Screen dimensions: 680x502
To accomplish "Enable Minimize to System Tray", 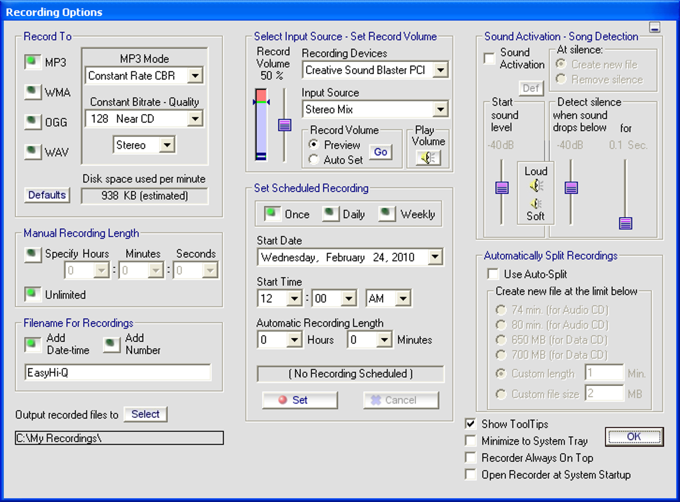I will tap(471, 441).
